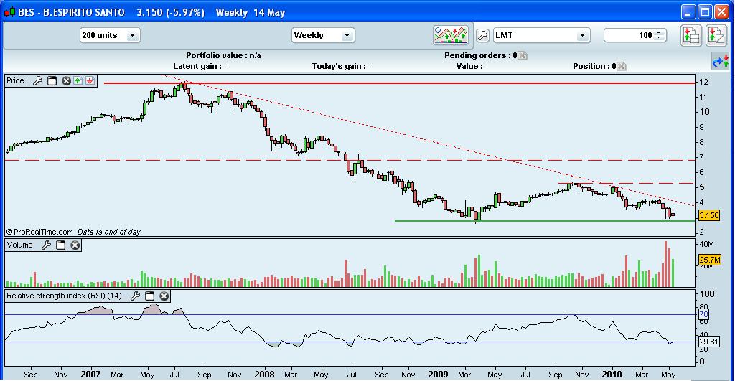Viewport: 735px width, 381px height.
Task: Click the blue arrow trade panel icon
Action: pyautogui.click(x=721, y=61)
